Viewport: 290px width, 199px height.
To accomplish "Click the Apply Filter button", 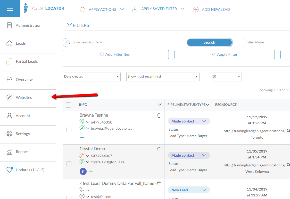I will tap(225, 54).
